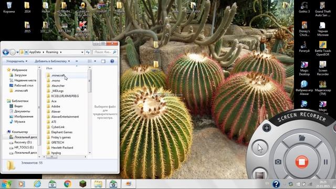
Task: Refresh the Explorer folder view
Action: 88,52
